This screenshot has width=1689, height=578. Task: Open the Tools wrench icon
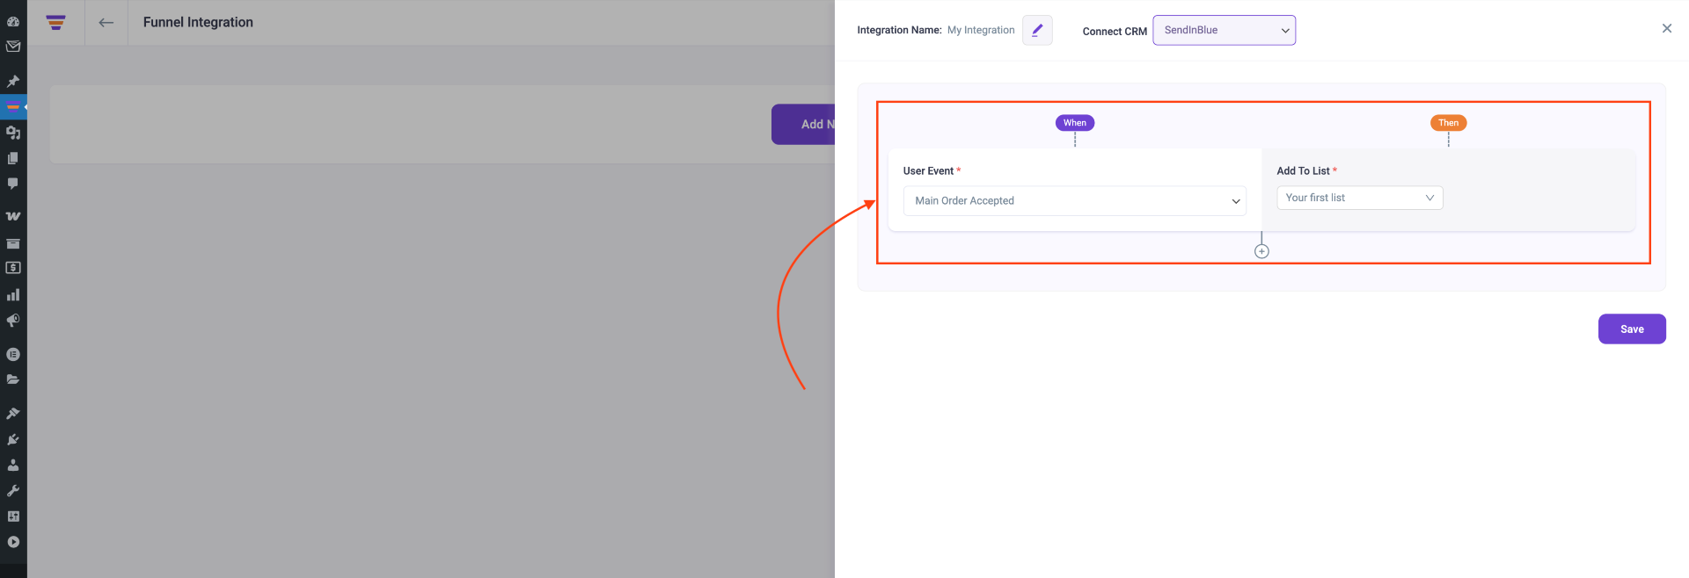(x=13, y=491)
